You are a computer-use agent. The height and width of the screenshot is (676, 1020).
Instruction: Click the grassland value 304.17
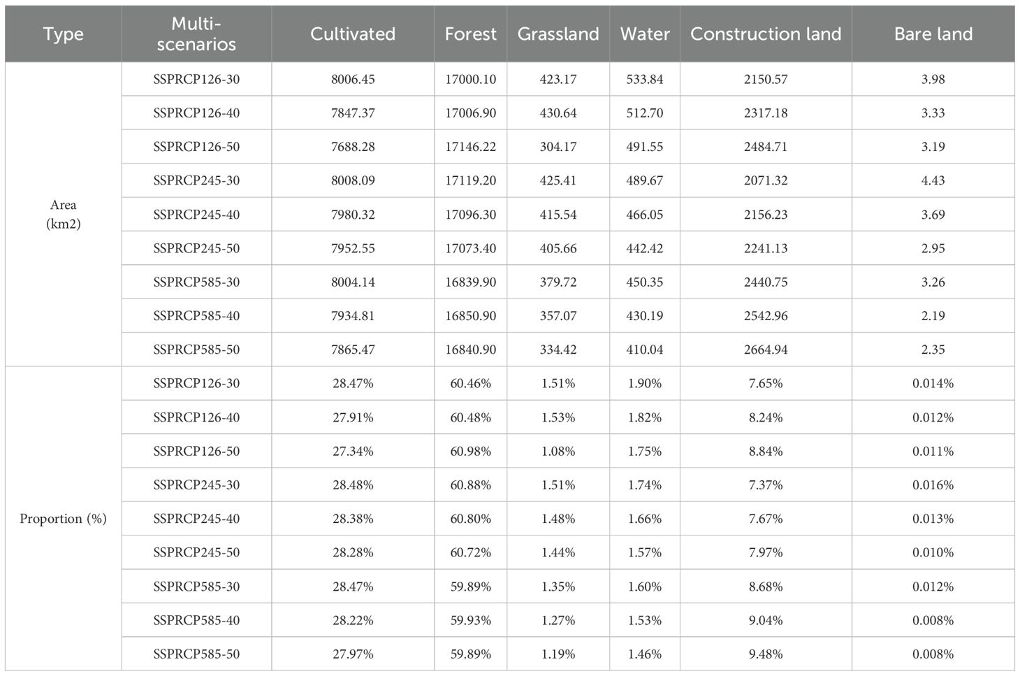click(x=558, y=147)
